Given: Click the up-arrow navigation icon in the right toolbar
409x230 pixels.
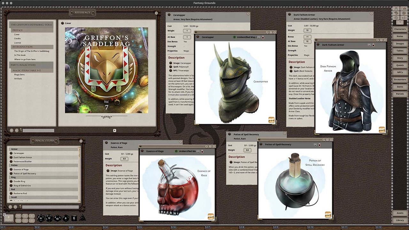Looking at the screenshot, I should pyautogui.click(x=400, y=22).
